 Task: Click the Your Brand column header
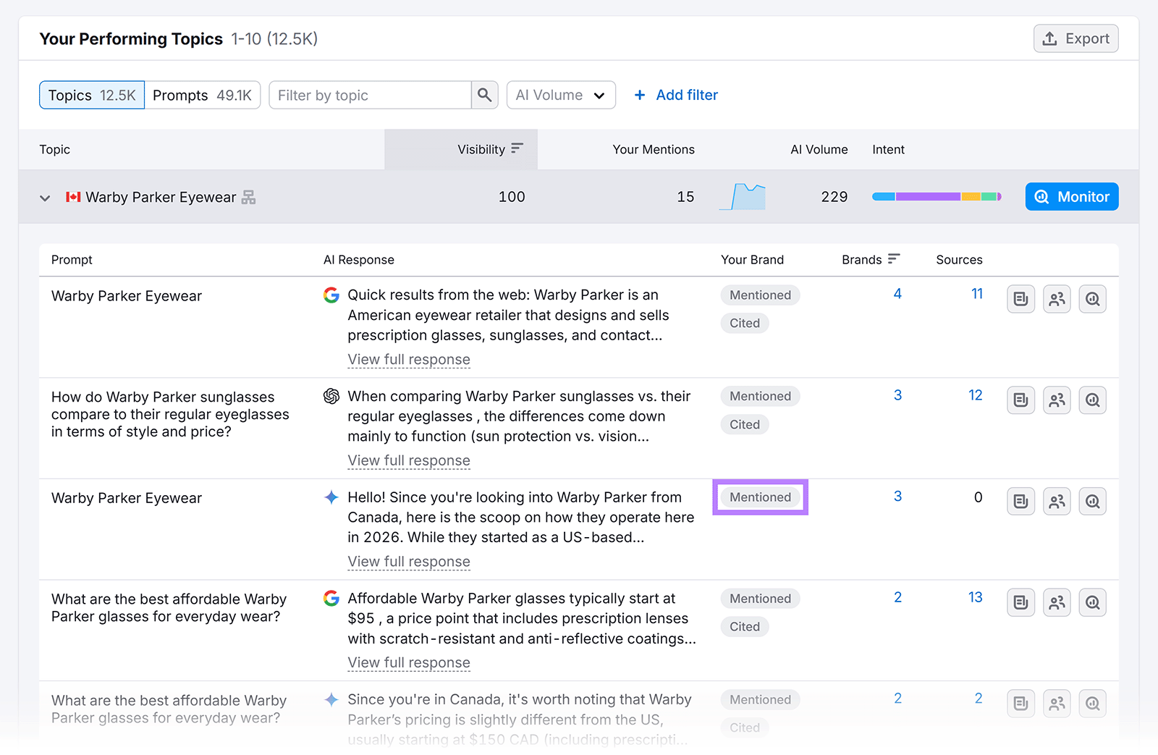coord(752,259)
